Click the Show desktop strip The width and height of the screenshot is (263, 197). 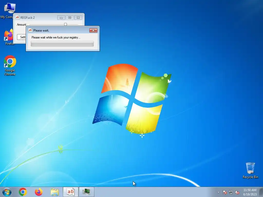261,192
